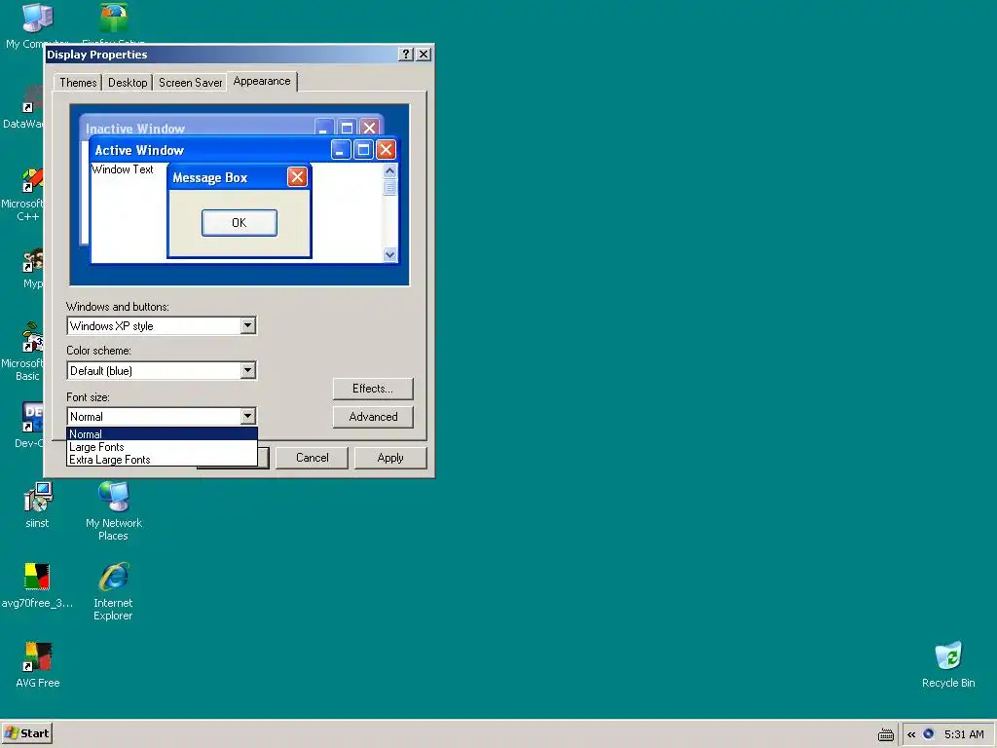Switch to the Themes tab
The width and height of the screenshot is (997, 748).
(78, 83)
